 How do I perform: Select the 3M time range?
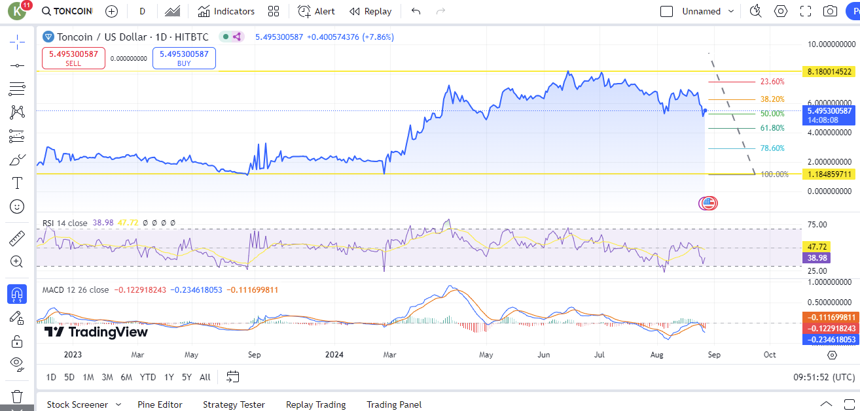point(107,377)
